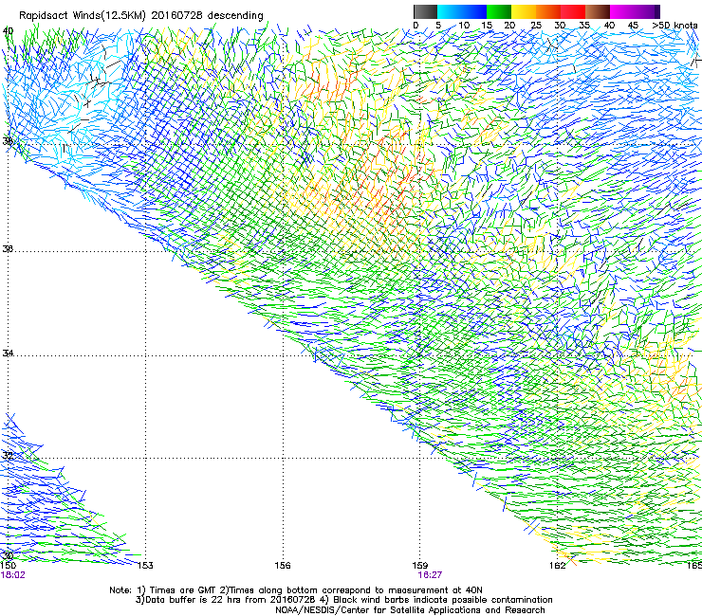Click the '>50 knots' legend label

pos(674,25)
